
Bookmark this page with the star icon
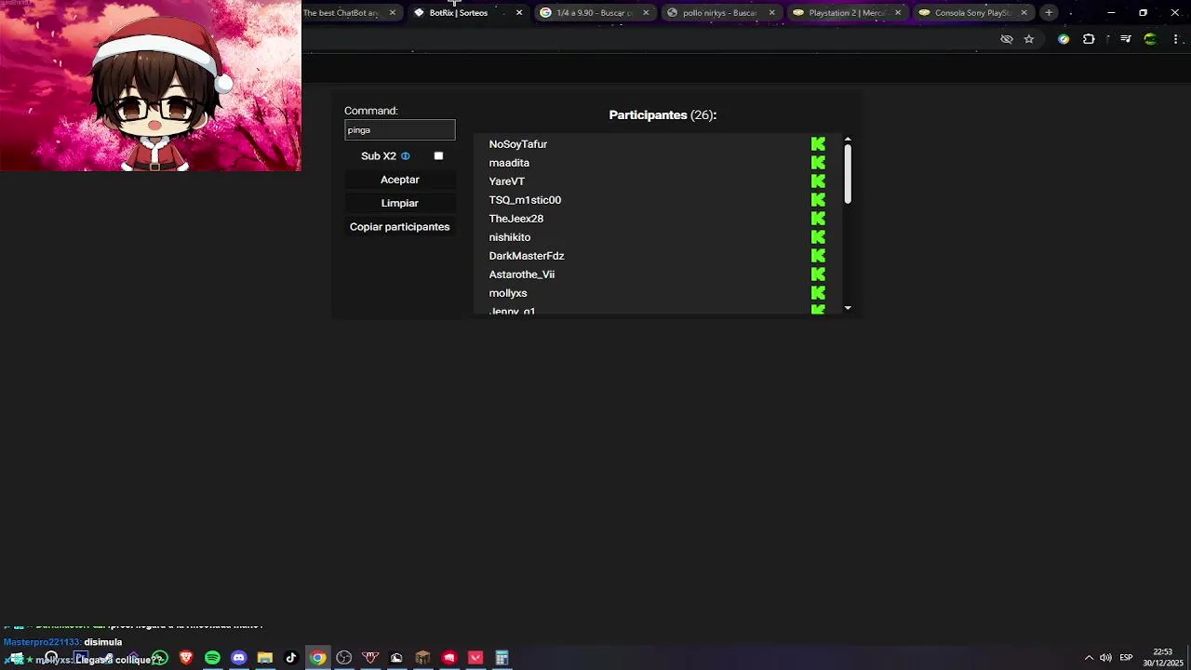pos(1028,39)
